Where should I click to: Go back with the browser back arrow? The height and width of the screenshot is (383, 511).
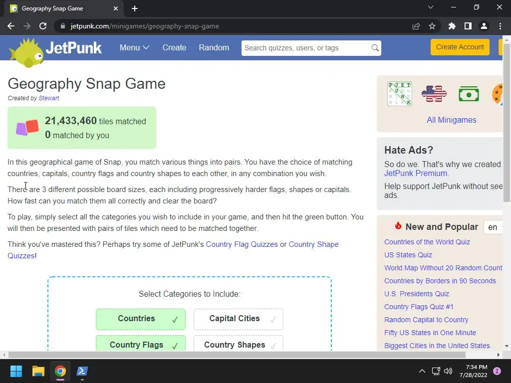coord(11,26)
